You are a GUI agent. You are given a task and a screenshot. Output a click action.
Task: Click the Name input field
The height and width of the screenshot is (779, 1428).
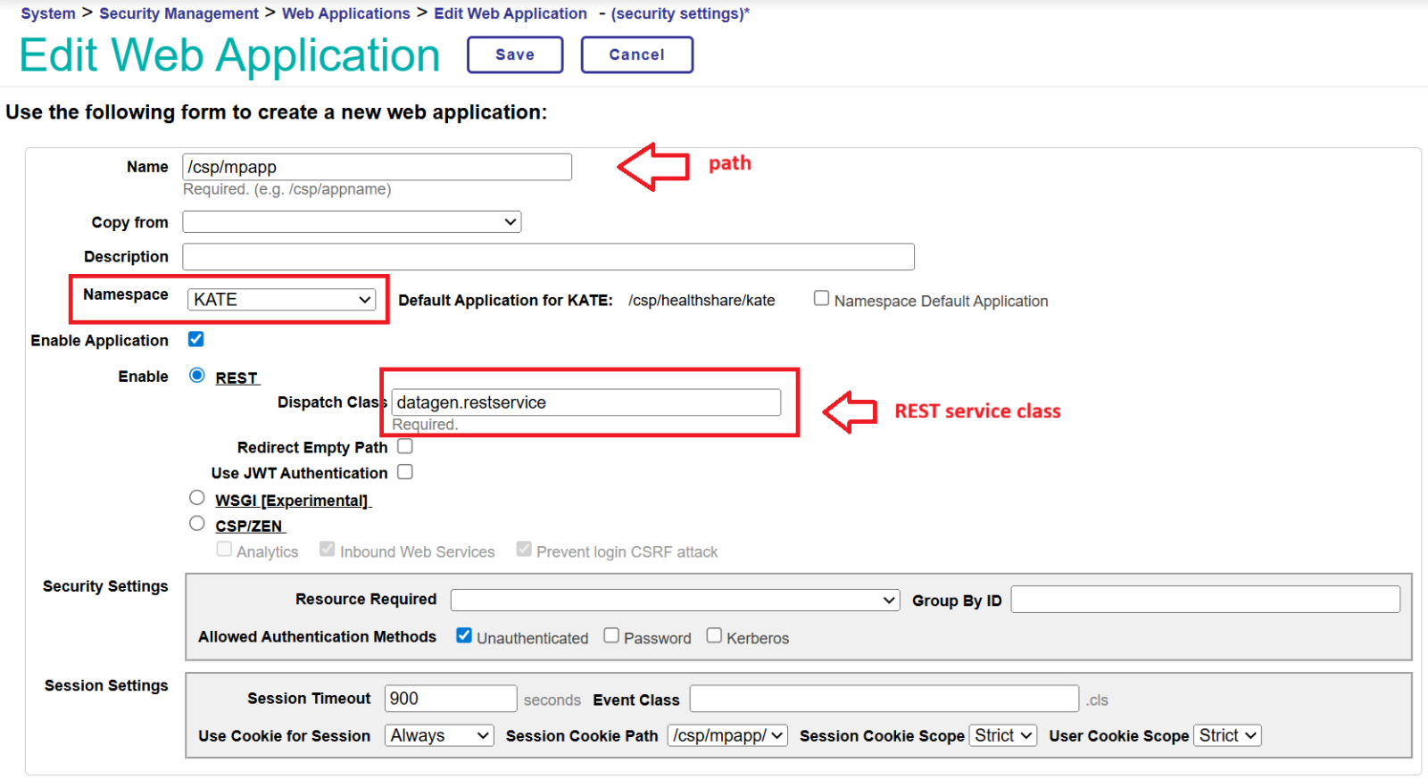pyautogui.click(x=377, y=167)
